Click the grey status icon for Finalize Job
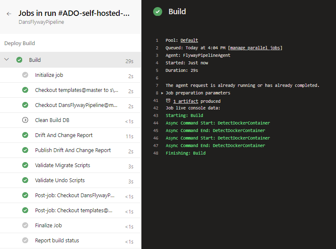336x249 pixels. pos(25,225)
